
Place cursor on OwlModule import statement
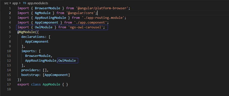(62, 27)
